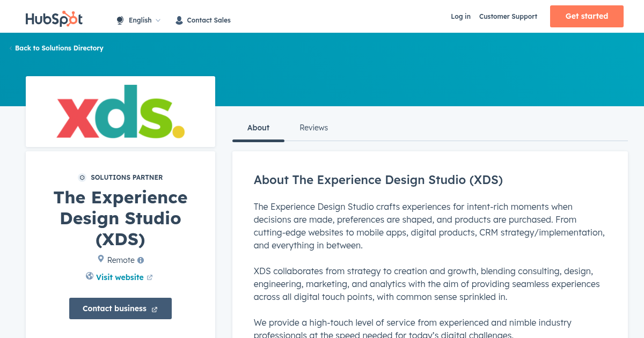Return via Back to Solutions Directory
The height and width of the screenshot is (338, 644).
click(x=59, y=48)
